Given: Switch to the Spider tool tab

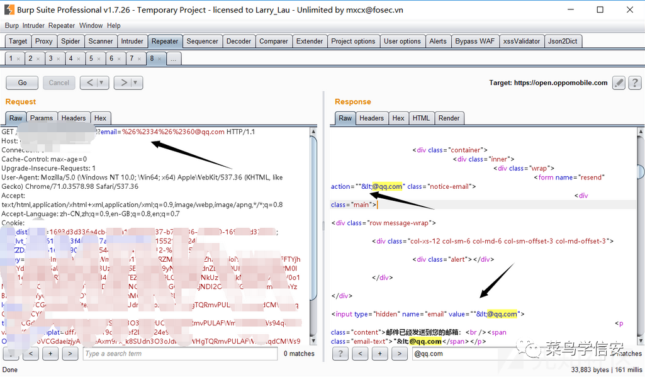Looking at the screenshot, I should [x=70, y=41].
